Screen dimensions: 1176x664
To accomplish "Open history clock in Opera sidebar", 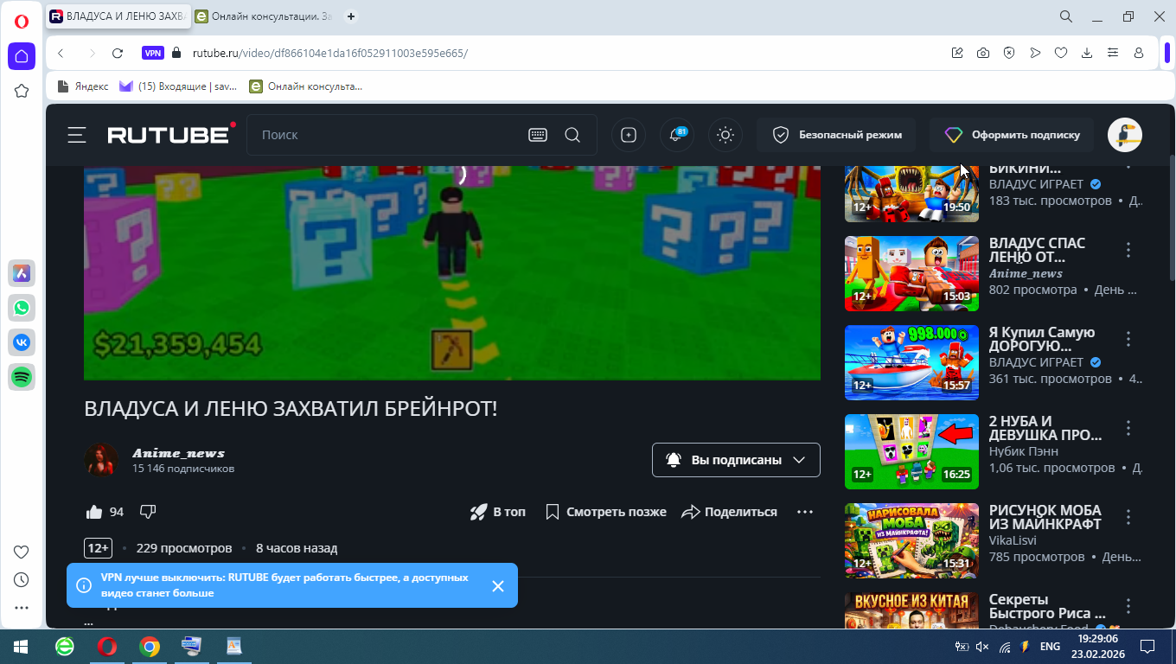I will click(22, 579).
